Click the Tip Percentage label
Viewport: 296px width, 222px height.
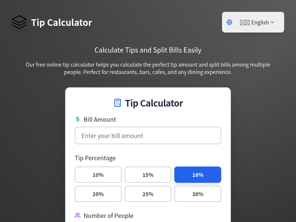(x=95, y=158)
